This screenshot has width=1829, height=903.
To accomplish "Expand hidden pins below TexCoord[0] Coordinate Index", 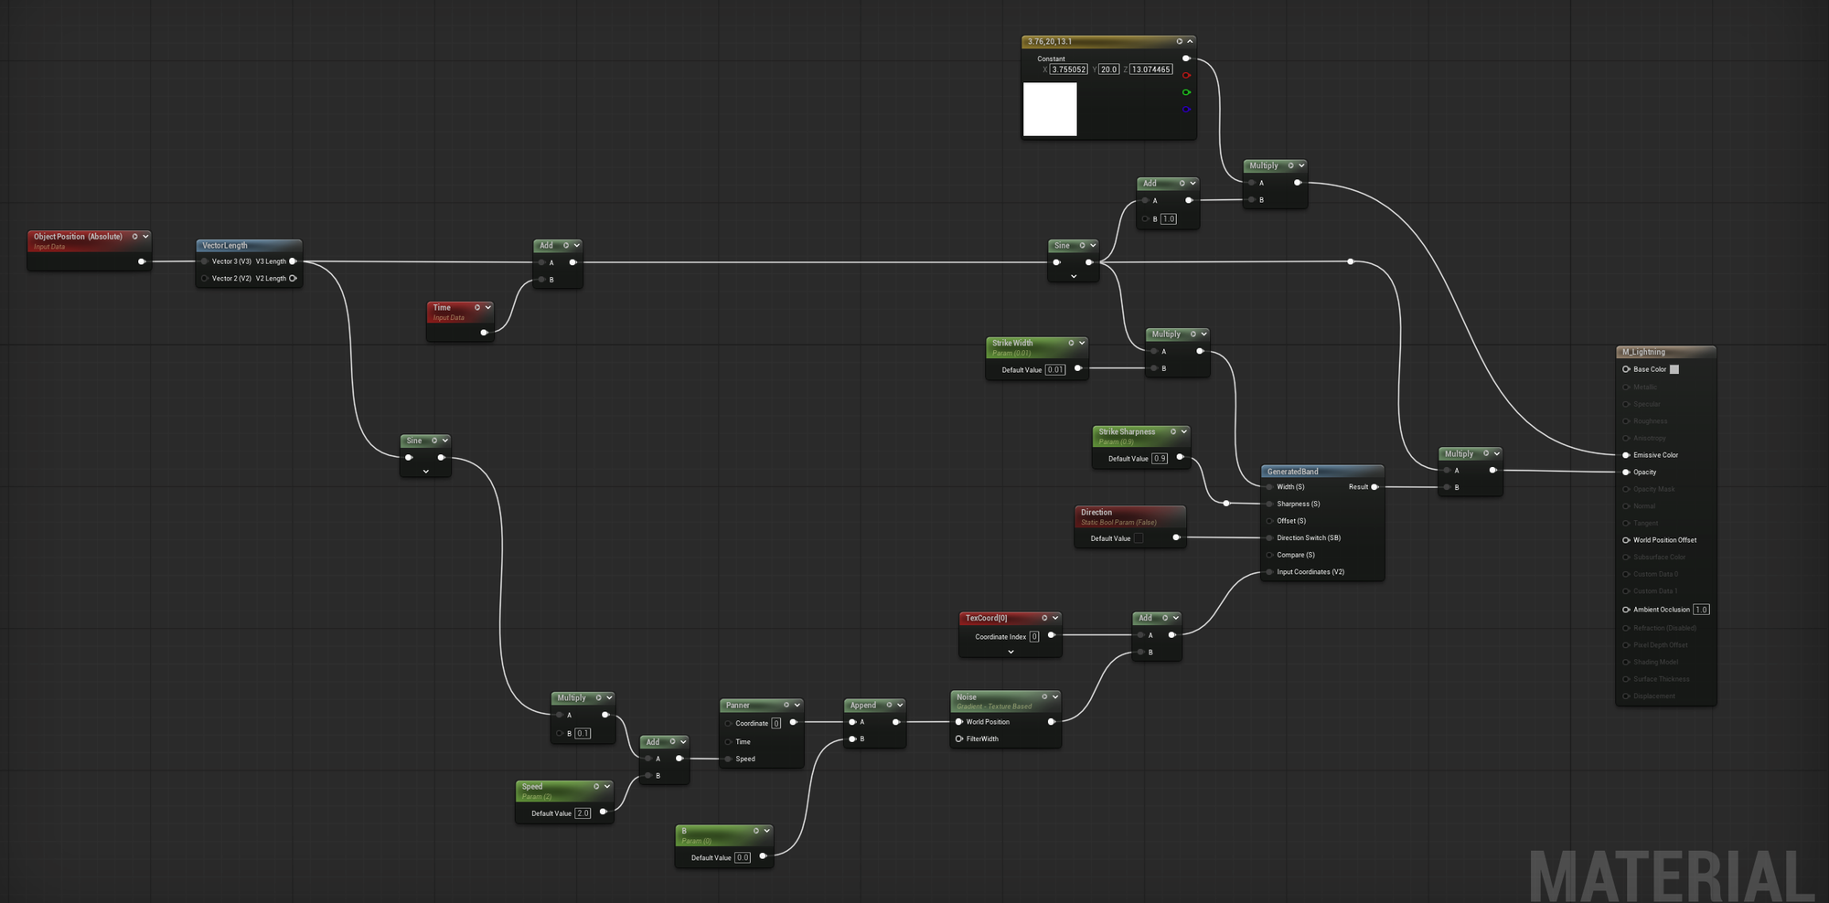I will (1011, 653).
